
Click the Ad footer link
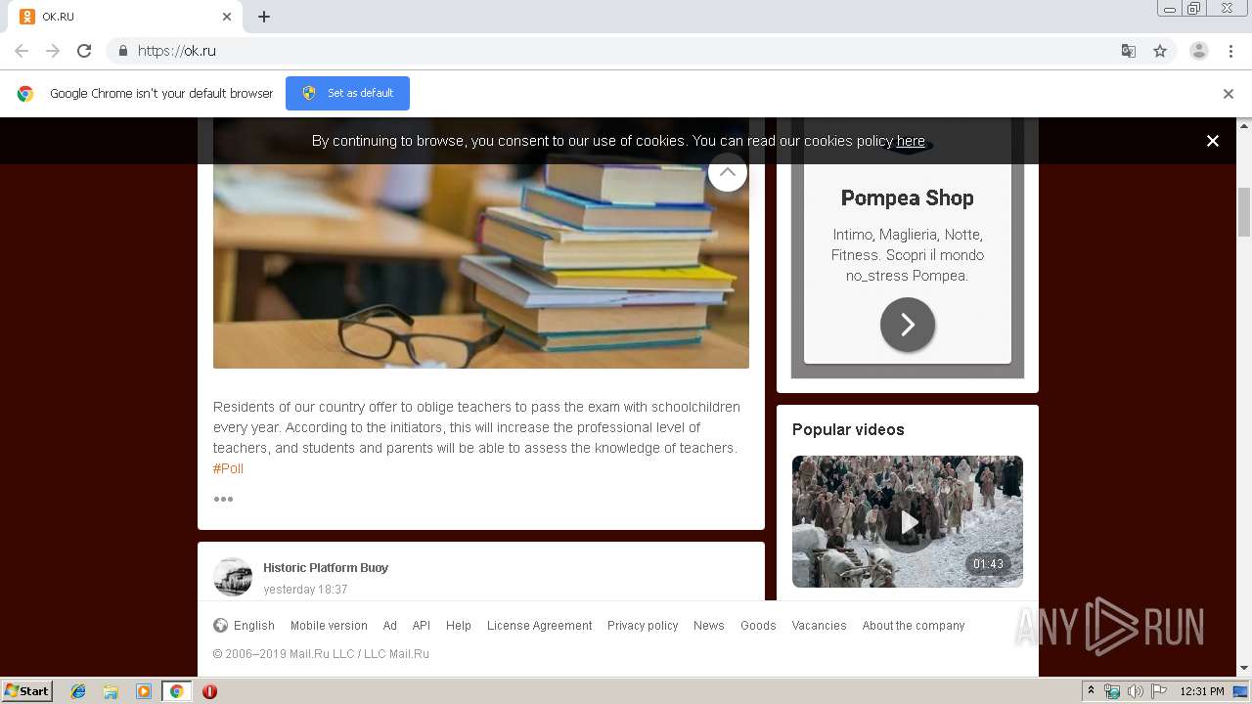389,626
